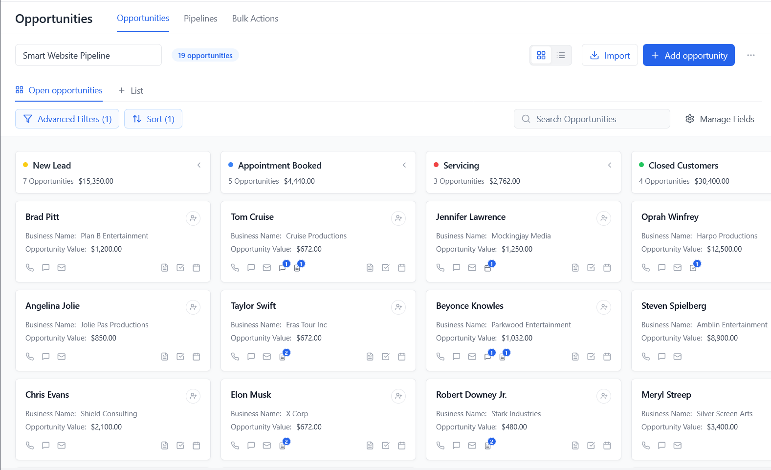
Task: Toggle Advanced Filters panel
Action: click(x=67, y=119)
